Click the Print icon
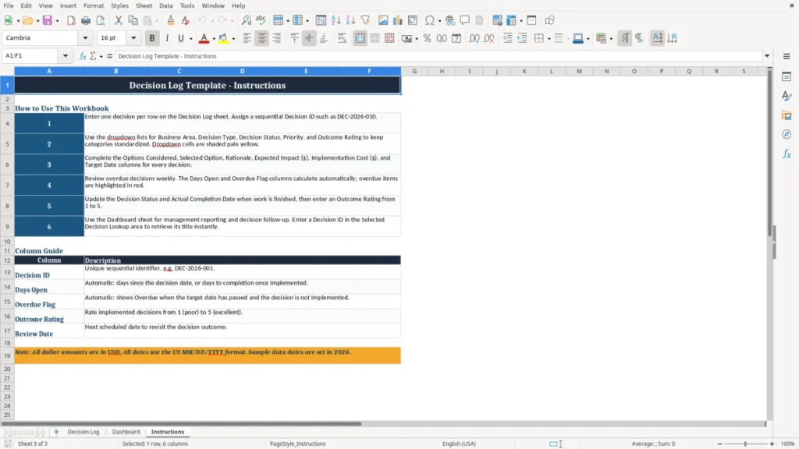The height and width of the screenshot is (449, 799). (86, 20)
